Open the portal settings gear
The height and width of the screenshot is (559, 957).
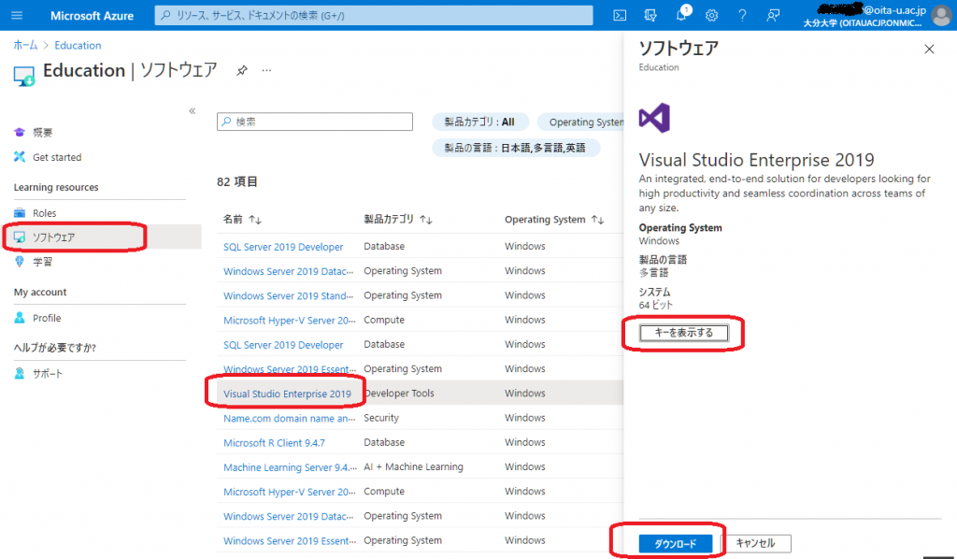[x=711, y=15]
